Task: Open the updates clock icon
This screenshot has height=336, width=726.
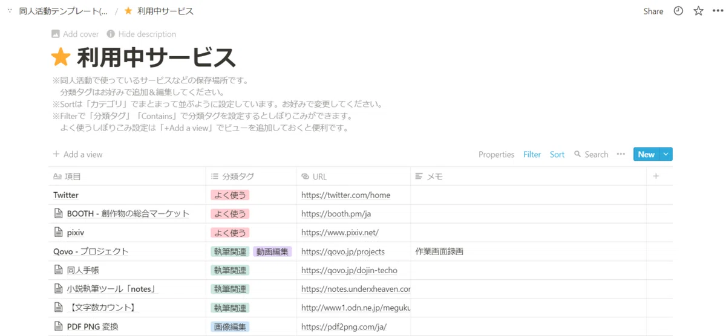Action: [x=678, y=11]
